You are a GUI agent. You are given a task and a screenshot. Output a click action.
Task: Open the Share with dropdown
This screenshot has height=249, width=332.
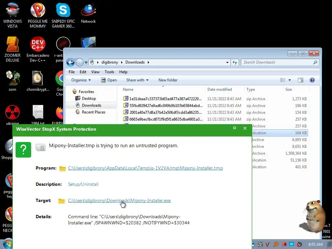click(137, 80)
